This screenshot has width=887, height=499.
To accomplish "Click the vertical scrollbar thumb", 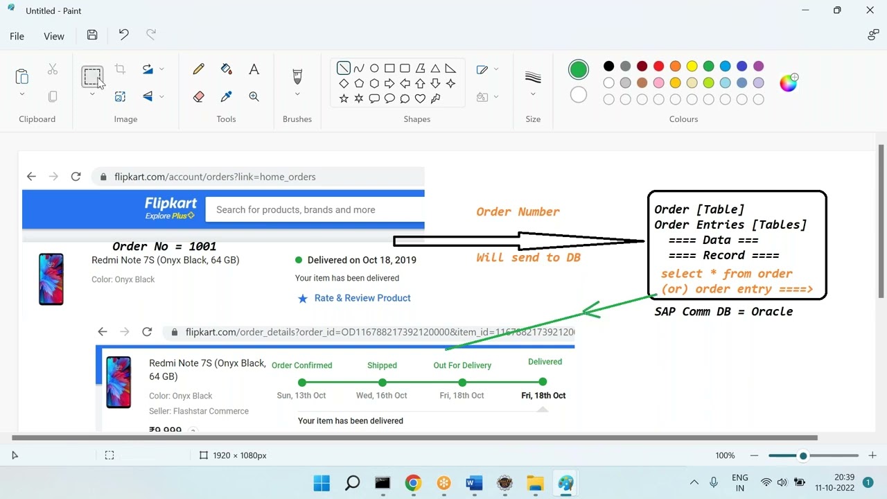I will (881, 222).
